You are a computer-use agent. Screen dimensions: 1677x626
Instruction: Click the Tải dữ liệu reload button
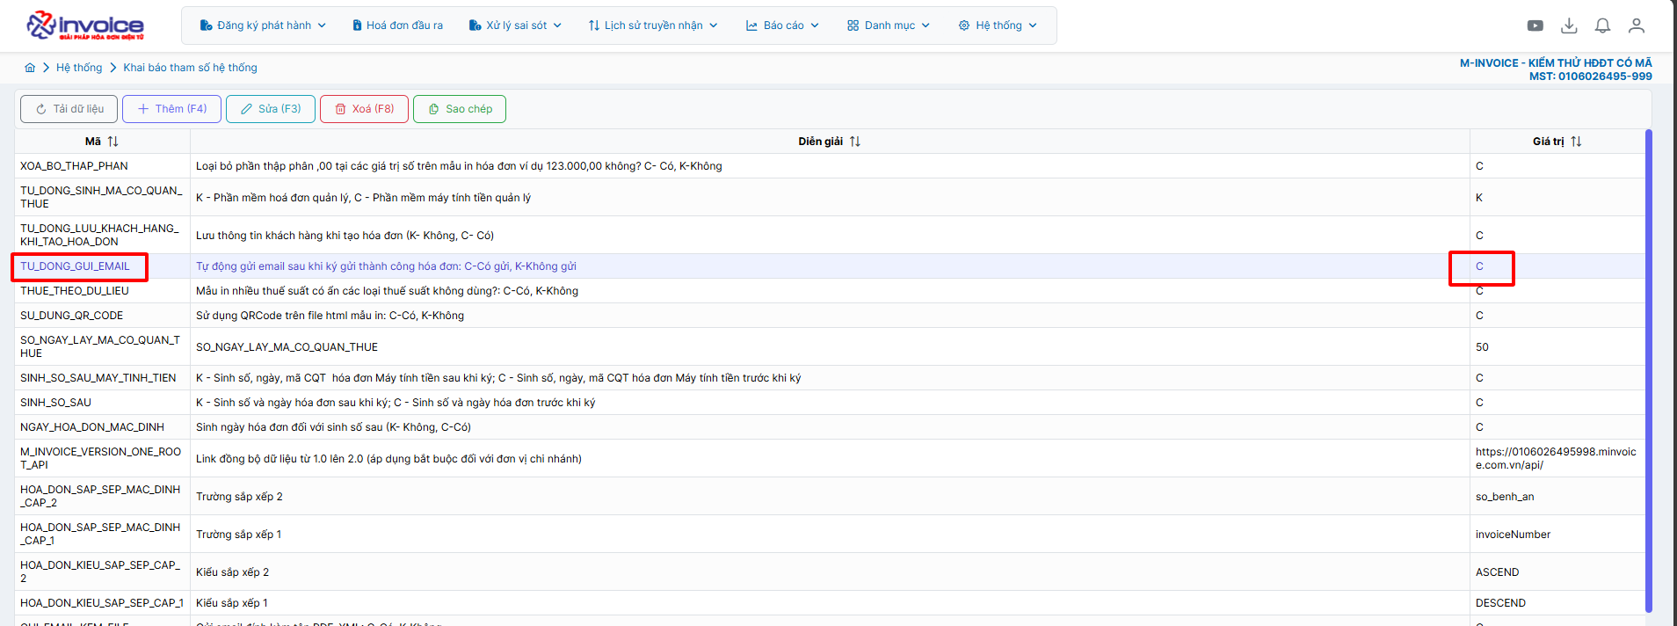point(70,109)
